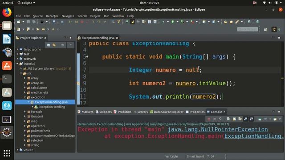Open the Navigate menu
The width and height of the screenshot is (285, 160).
pos(68,16)
